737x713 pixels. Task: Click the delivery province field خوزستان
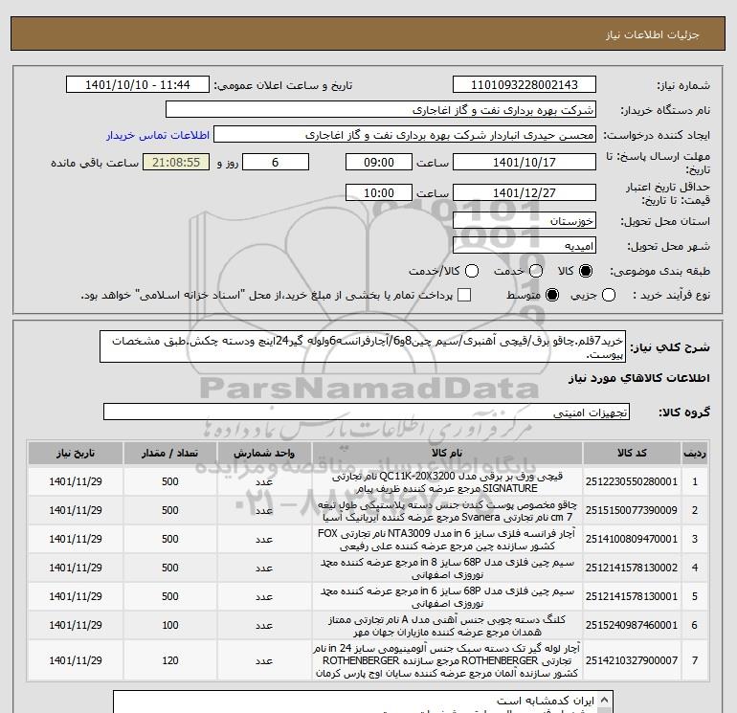point(525,220)
